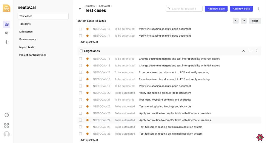Open the EdgeCases suite three-dot menu
266x143 pixels.
click(x=256, y=51)
